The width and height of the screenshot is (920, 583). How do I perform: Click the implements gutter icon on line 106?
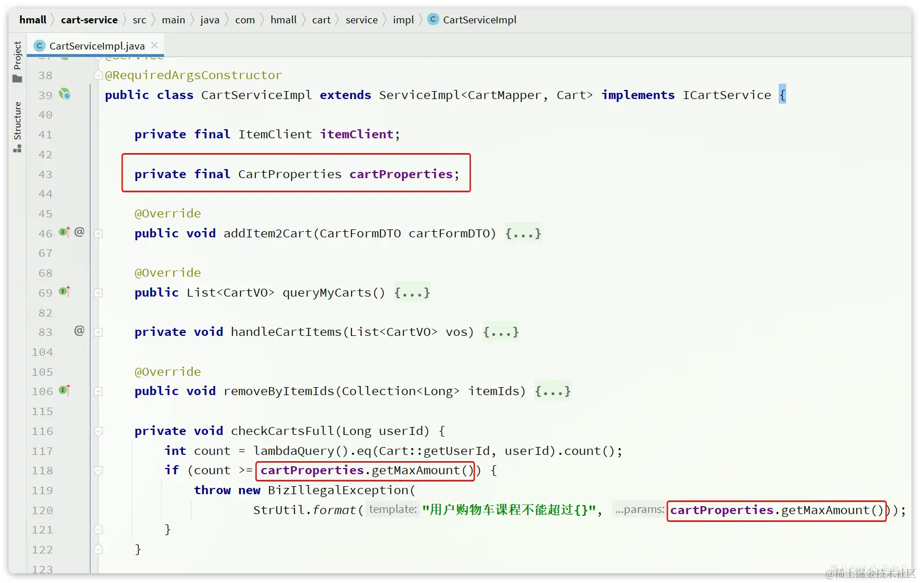[64, 391]
